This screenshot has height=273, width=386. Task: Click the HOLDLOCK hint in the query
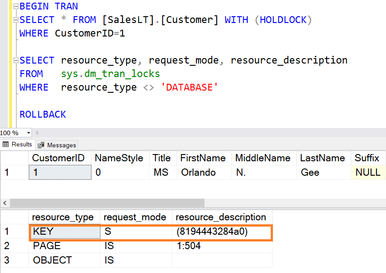point(283,20)
